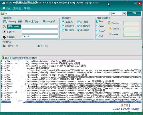143x115 pixels.
Task: Click the Url排除 field containing logout
Action: pyautogui.click(x=40, y=36)
